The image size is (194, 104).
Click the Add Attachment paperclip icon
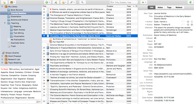(72, 2)
